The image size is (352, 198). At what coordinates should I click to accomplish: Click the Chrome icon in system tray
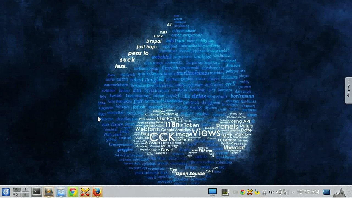click(243, 192)
